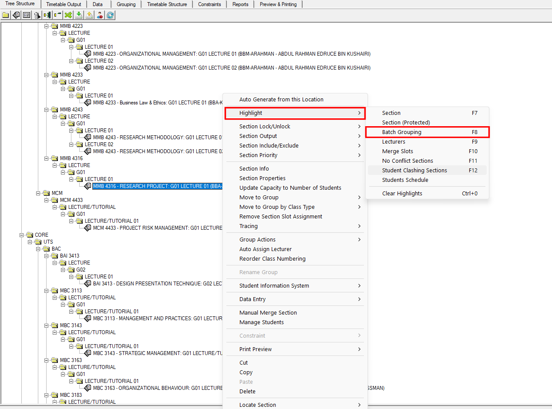Choose Lecturers in the Highlight submenu
552x409 pixels.
pos(427,141)
